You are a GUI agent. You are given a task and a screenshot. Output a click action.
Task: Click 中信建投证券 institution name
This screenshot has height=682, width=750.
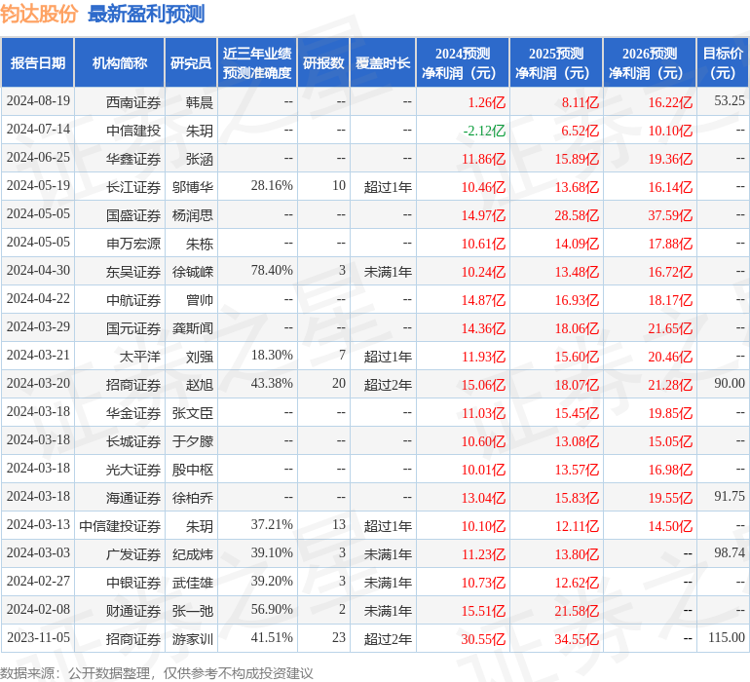tap(120, 525)
